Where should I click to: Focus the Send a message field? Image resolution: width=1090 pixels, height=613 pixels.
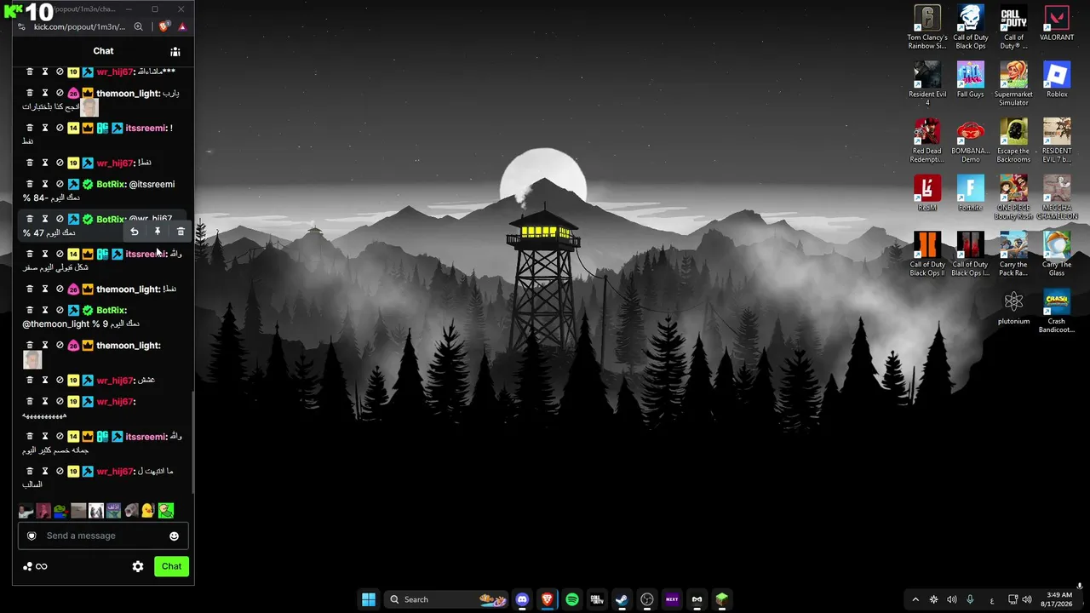pyautogui.click(x=103, y=536)
